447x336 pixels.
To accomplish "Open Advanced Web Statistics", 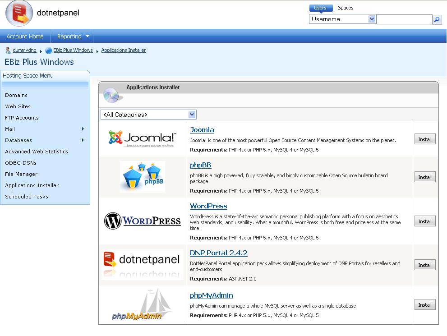I will pos(37,152).
